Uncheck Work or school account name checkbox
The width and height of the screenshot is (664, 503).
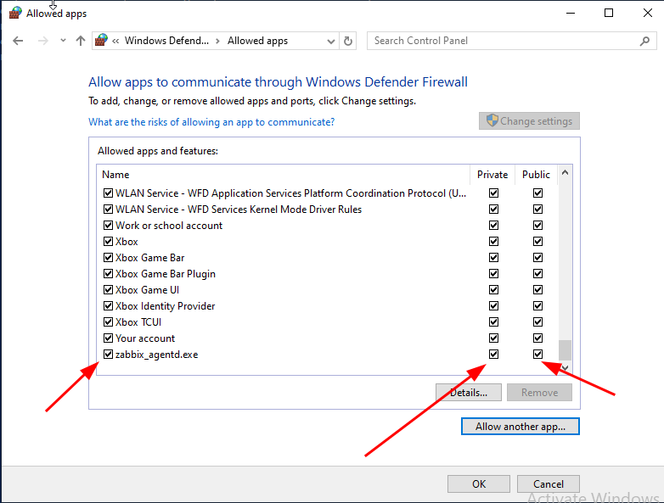click(108, 226)
